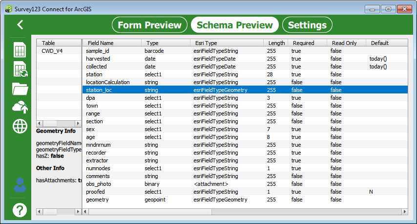Select the numnodes field row

click(245, 168)
